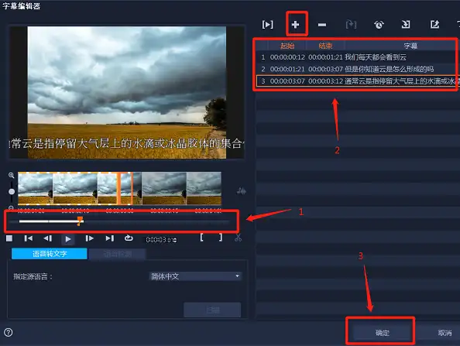Screen dimensions: 460x346
Task: Start playback with the play button
Action: [68, 239]
